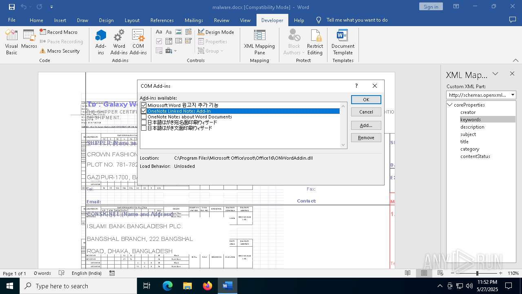This screenshot has width=522, height=294.
Task: Insert Plain Text content control
Action: [169, 32]
